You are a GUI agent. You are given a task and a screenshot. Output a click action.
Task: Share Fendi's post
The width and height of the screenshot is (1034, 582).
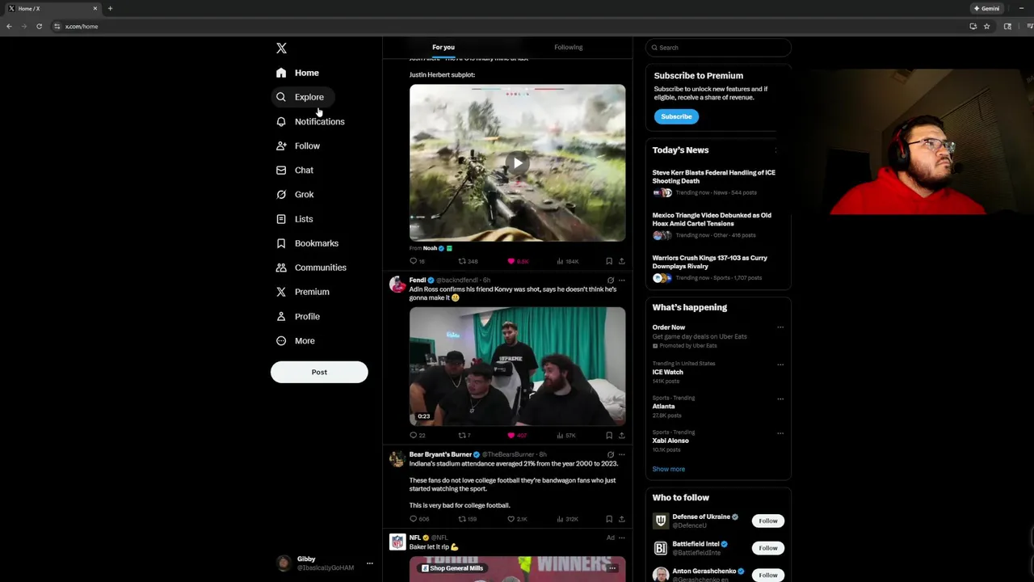click(x=621, y=435)
